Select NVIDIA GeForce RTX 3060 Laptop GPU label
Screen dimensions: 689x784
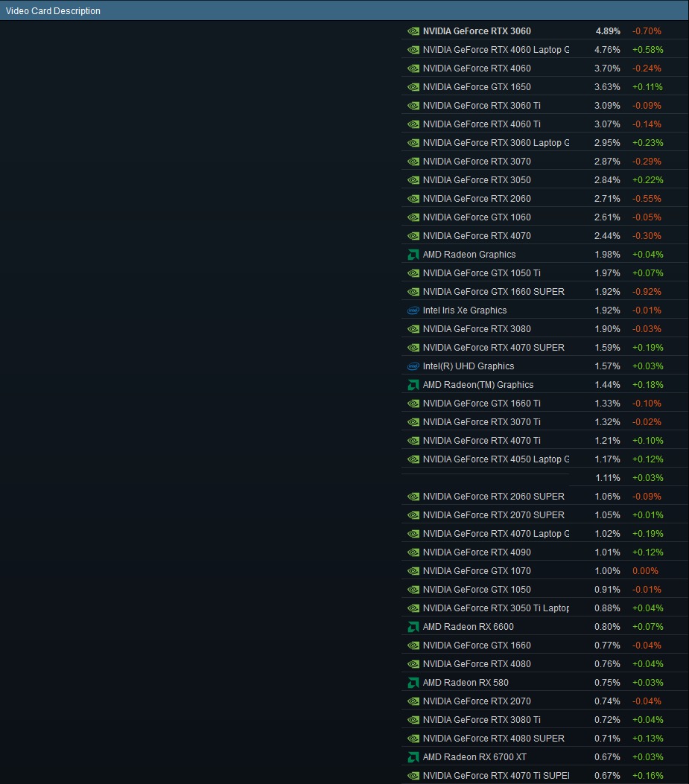point(496,142)
